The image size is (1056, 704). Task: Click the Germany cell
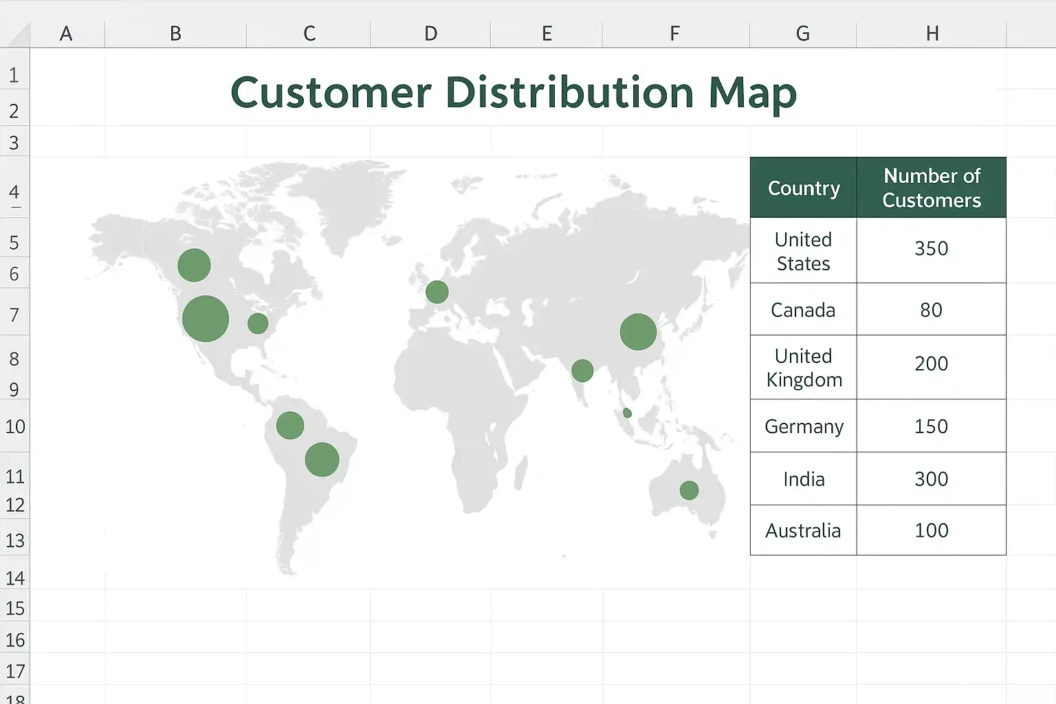(803, 426)
